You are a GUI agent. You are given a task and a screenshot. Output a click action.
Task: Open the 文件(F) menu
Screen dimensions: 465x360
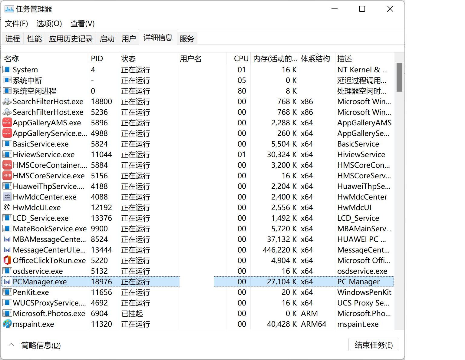tap(16, 24)
